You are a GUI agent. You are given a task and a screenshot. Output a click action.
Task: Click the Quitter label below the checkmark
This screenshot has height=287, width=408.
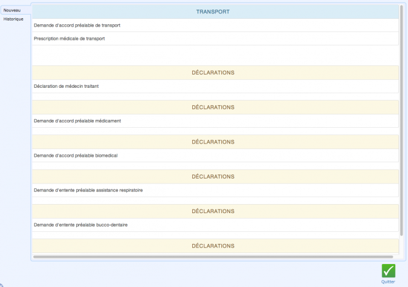pos(388,282)
